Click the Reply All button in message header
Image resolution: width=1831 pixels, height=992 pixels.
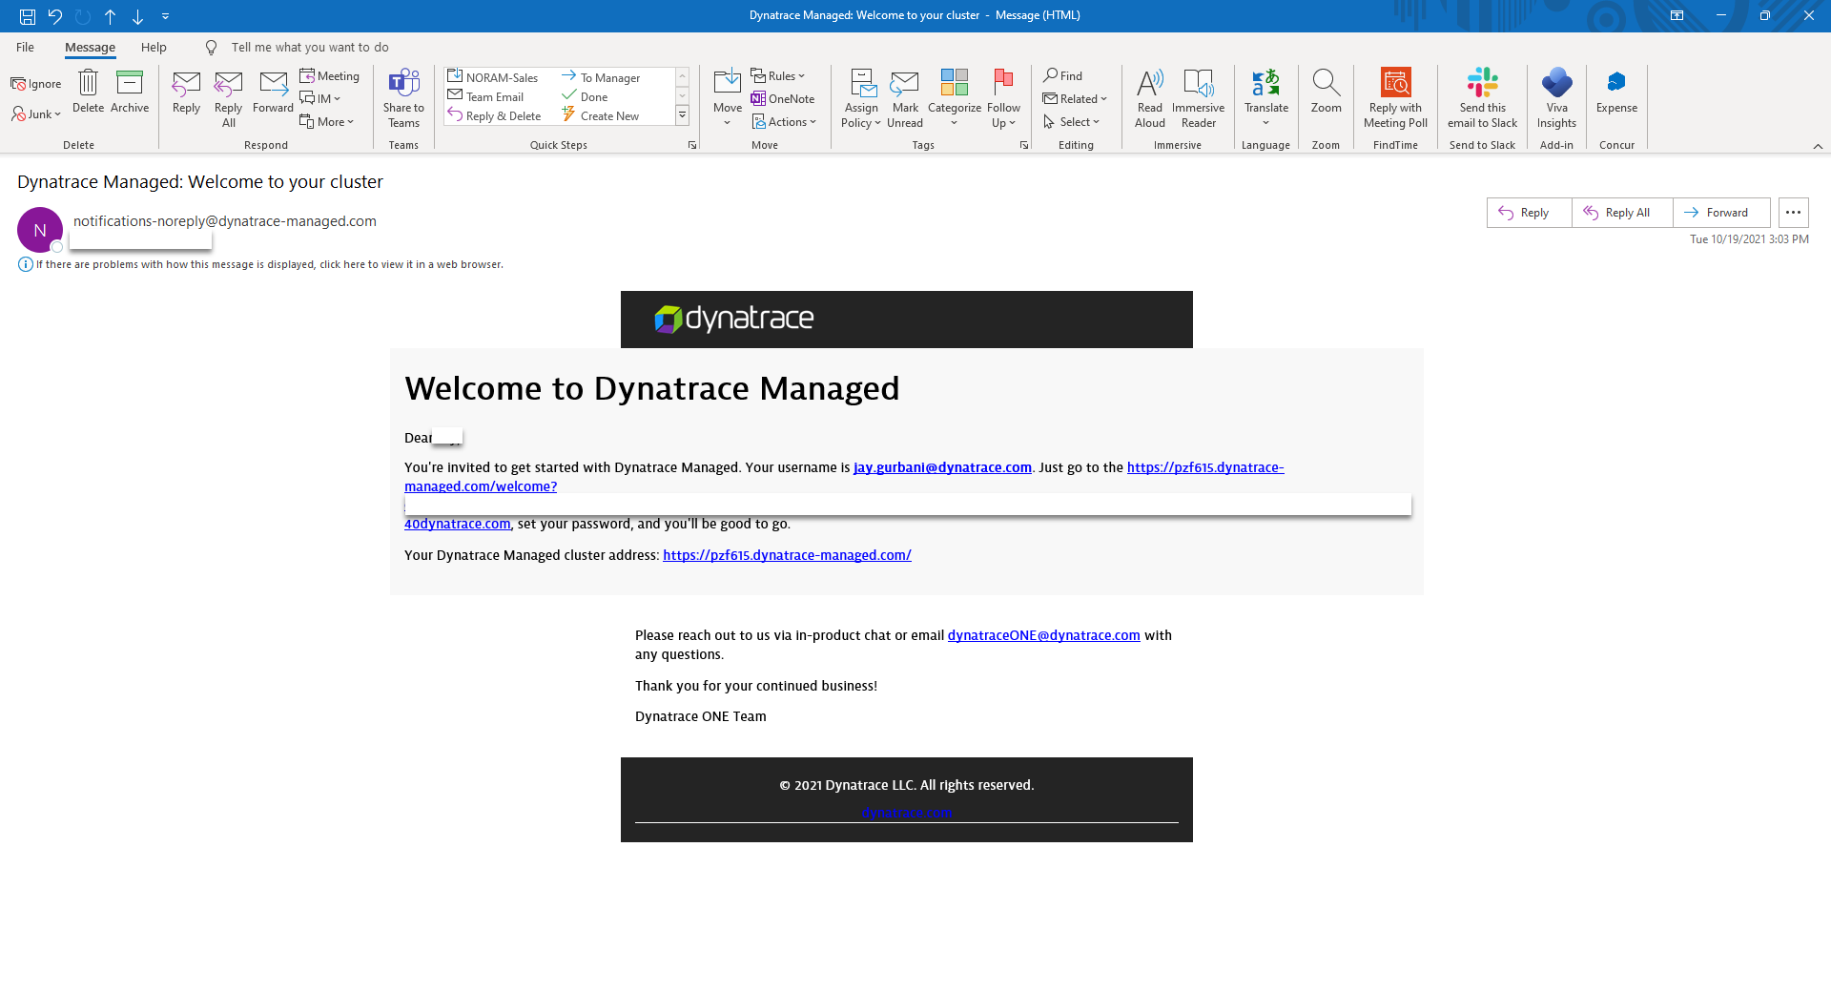click(x=1621, y=213)
